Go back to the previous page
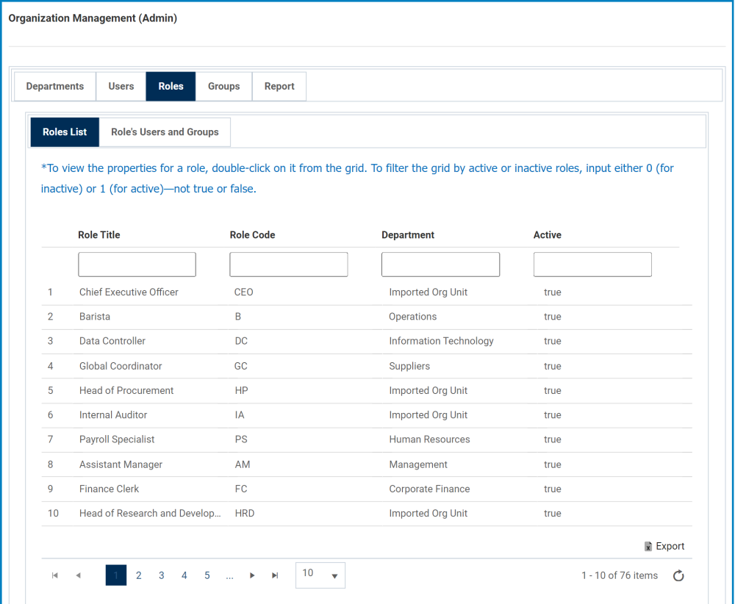This screenshot has height=604, width=735. click(78, 575)
